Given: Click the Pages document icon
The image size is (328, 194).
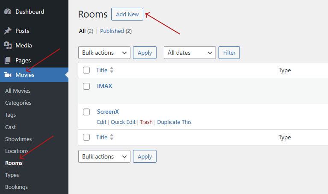Looking at the screenshot, I should 8,61.
